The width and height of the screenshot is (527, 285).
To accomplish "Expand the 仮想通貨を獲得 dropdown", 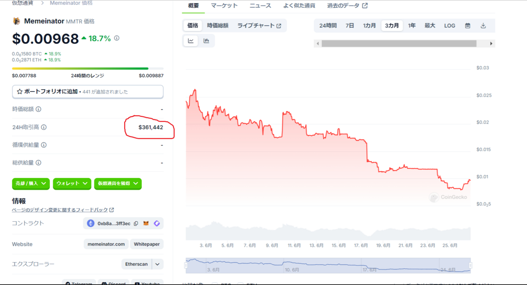I will pos(118,184).
